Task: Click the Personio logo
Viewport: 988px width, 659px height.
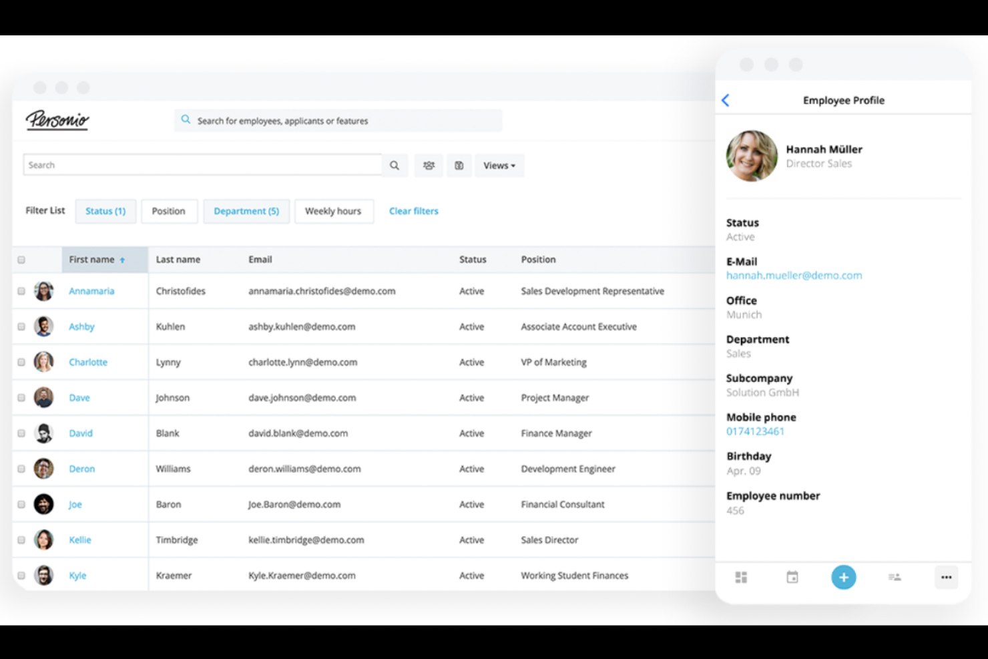Action: pos(57,120)
